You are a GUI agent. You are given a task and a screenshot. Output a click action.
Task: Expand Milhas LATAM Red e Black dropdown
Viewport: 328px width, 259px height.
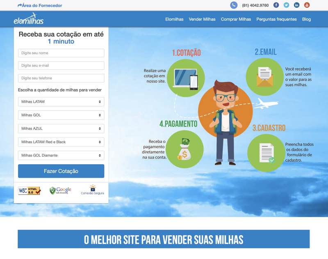point(61,142)
